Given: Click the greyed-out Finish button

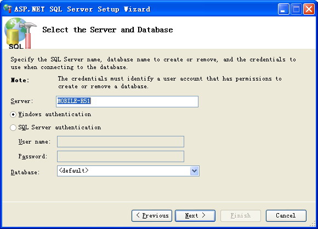Looking at the screenshot, I should click(241, 216).
